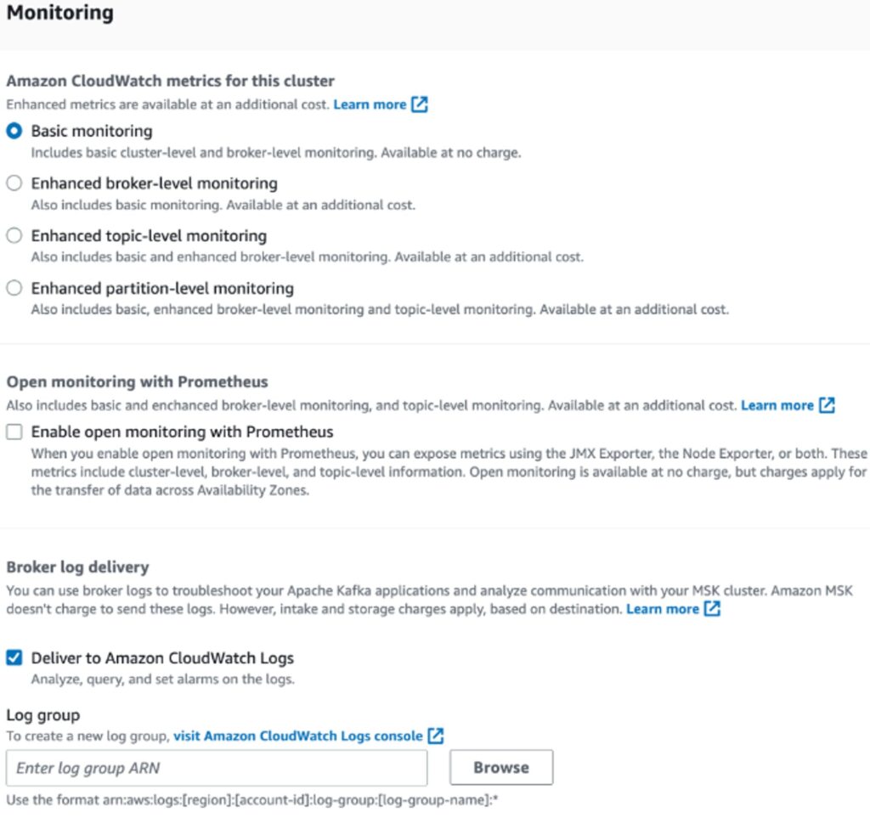Screen dimensions: 870x818
Task: Click Learn more link for enhanced metrics
Action: [370, 104]
